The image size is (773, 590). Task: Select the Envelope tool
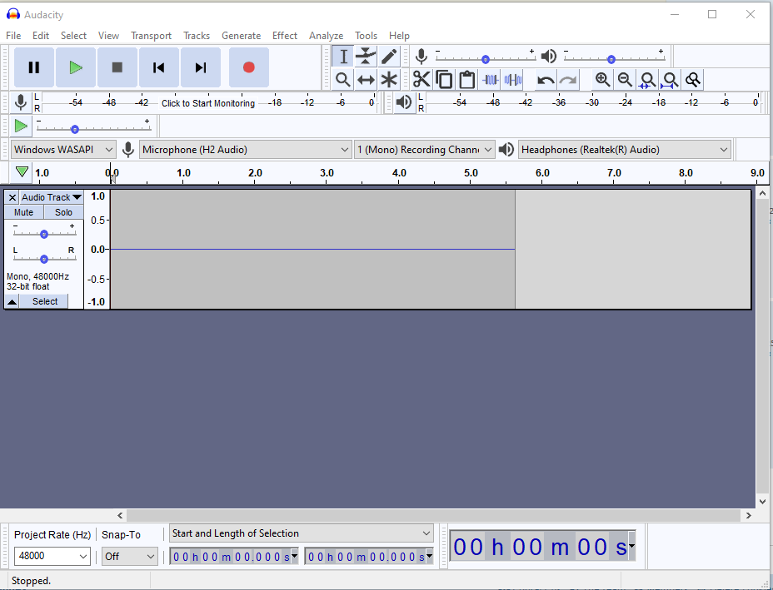(366, 56)
